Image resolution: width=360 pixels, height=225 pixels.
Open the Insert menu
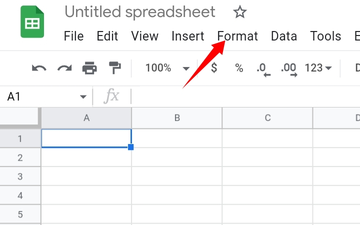[x=188, y=36]
